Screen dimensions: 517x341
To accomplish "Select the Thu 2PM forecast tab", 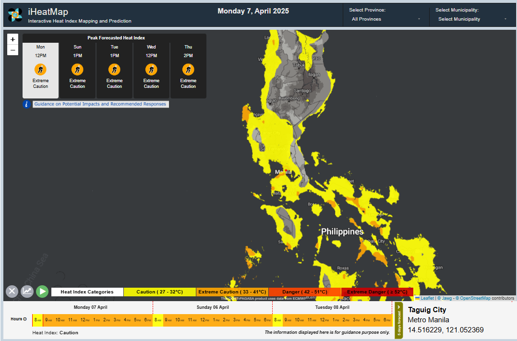I will tap(188, 70).
